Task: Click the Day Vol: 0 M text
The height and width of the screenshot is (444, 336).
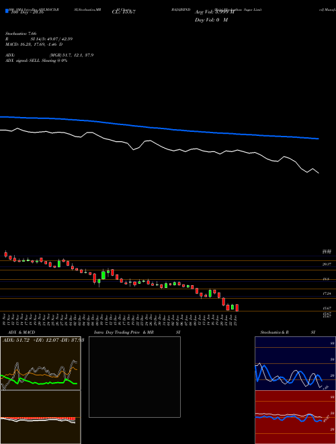Action: (x=211, y=20)
